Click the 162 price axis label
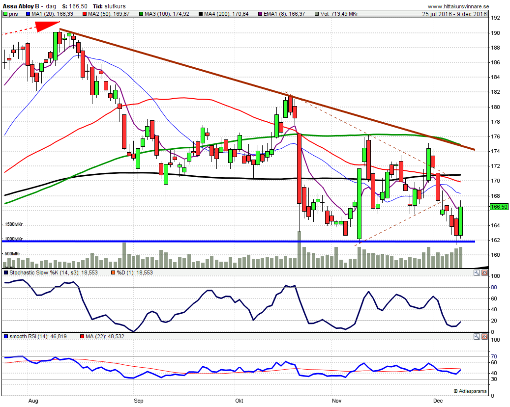The height and width of the screenshot is (407, 510). [495, 240]
